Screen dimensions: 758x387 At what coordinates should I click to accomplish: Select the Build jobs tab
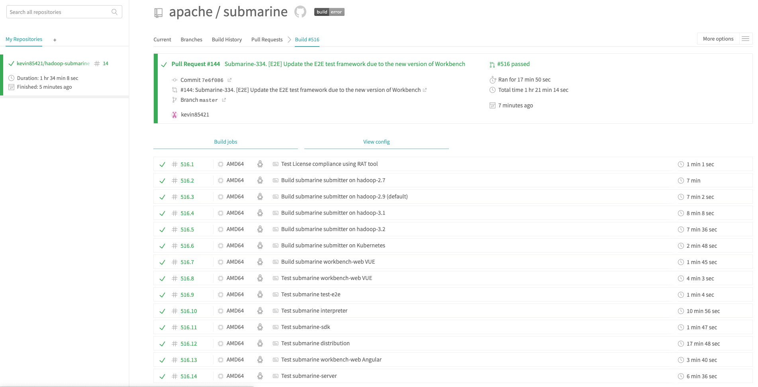pos(225,142)
